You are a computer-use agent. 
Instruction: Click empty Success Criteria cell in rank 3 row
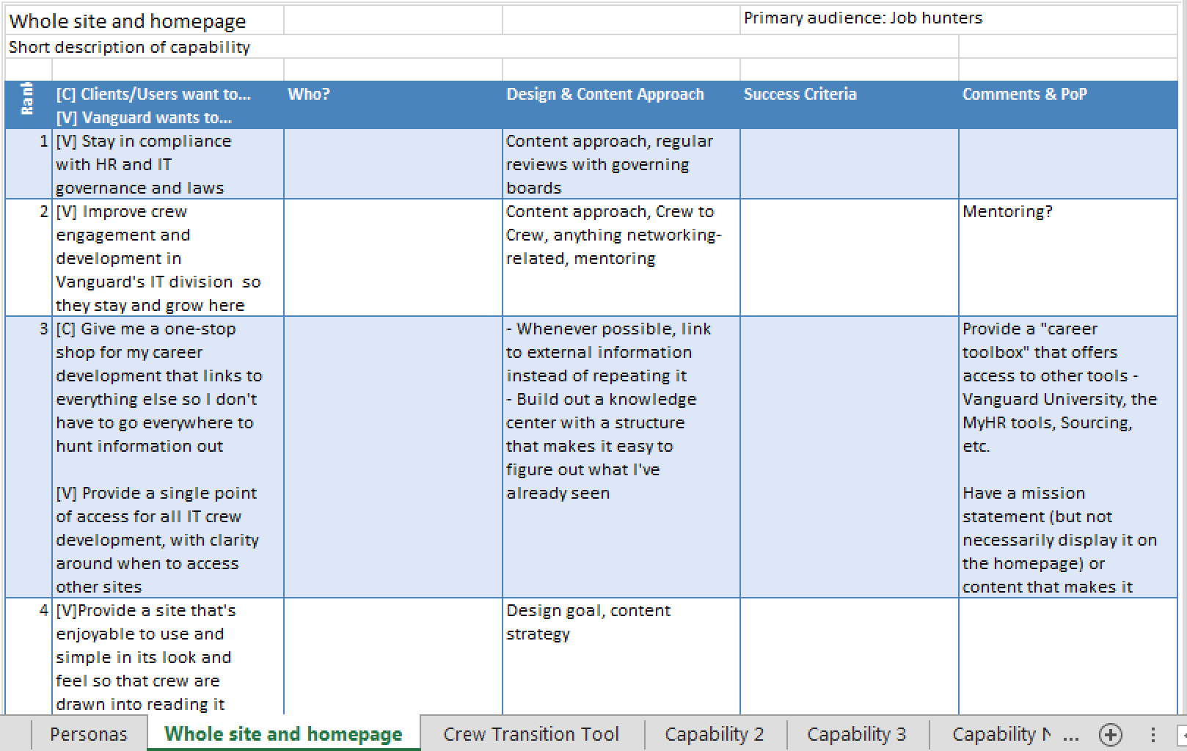(849, 458)
